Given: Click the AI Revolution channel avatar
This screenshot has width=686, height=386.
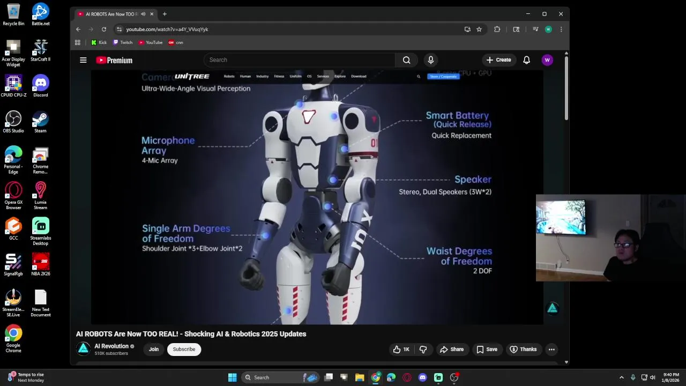Looking at the screenshot, I should click(x=83, y=349).
